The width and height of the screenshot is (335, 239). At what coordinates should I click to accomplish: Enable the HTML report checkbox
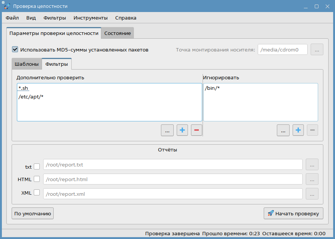(37, 179)
